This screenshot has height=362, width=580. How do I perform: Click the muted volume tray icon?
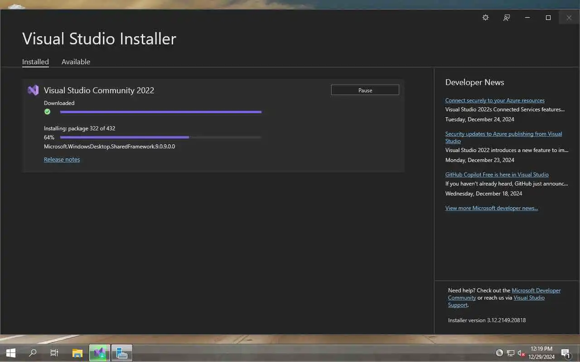[522, 353]
